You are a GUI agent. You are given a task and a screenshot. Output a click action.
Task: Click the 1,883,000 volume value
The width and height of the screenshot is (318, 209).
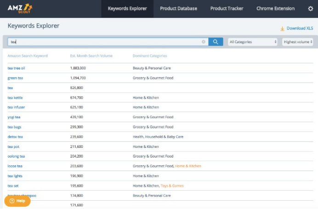[x=78, y=68]
